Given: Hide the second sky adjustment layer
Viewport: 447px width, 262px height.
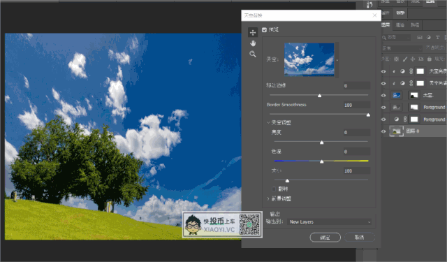Looking at the screenshot, I should pyautogui.click(x=383, y=83).
